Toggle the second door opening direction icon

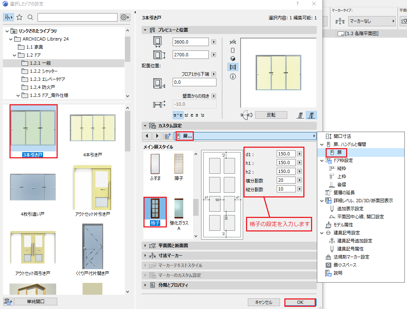pos(311,115)
